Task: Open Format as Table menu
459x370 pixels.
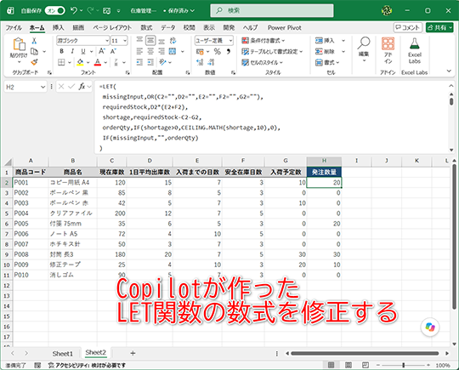Action: [x=272, y=52]
